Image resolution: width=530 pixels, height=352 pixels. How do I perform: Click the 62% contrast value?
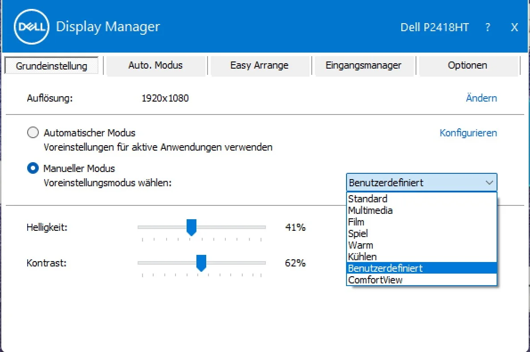point(295,263)
